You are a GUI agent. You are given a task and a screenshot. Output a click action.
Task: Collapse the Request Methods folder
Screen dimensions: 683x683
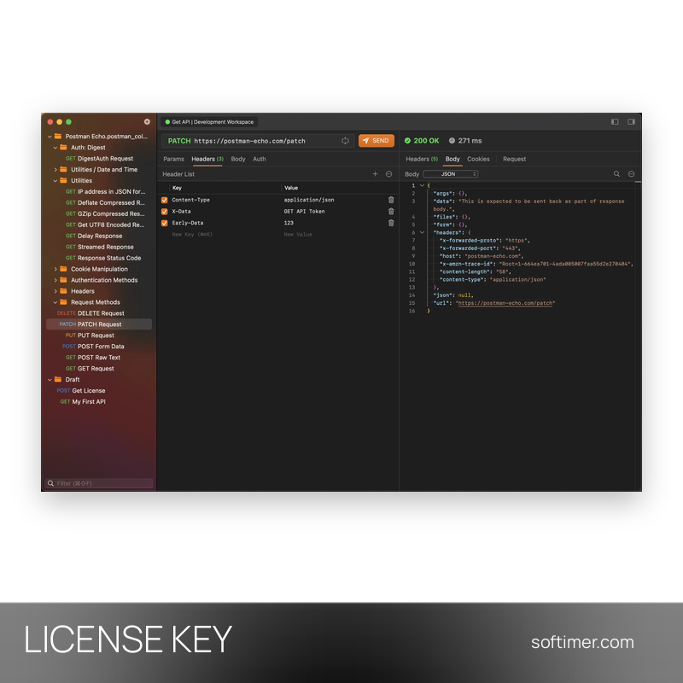click(x=55, y=302)
